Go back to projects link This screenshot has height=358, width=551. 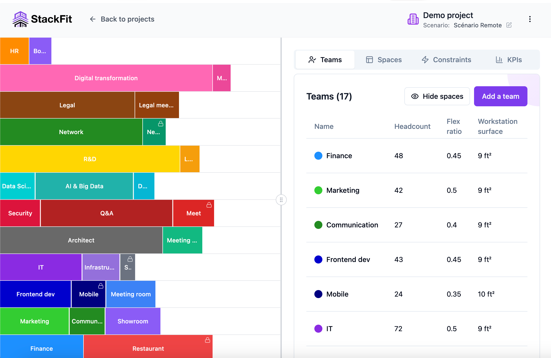(x=127, y=19)
